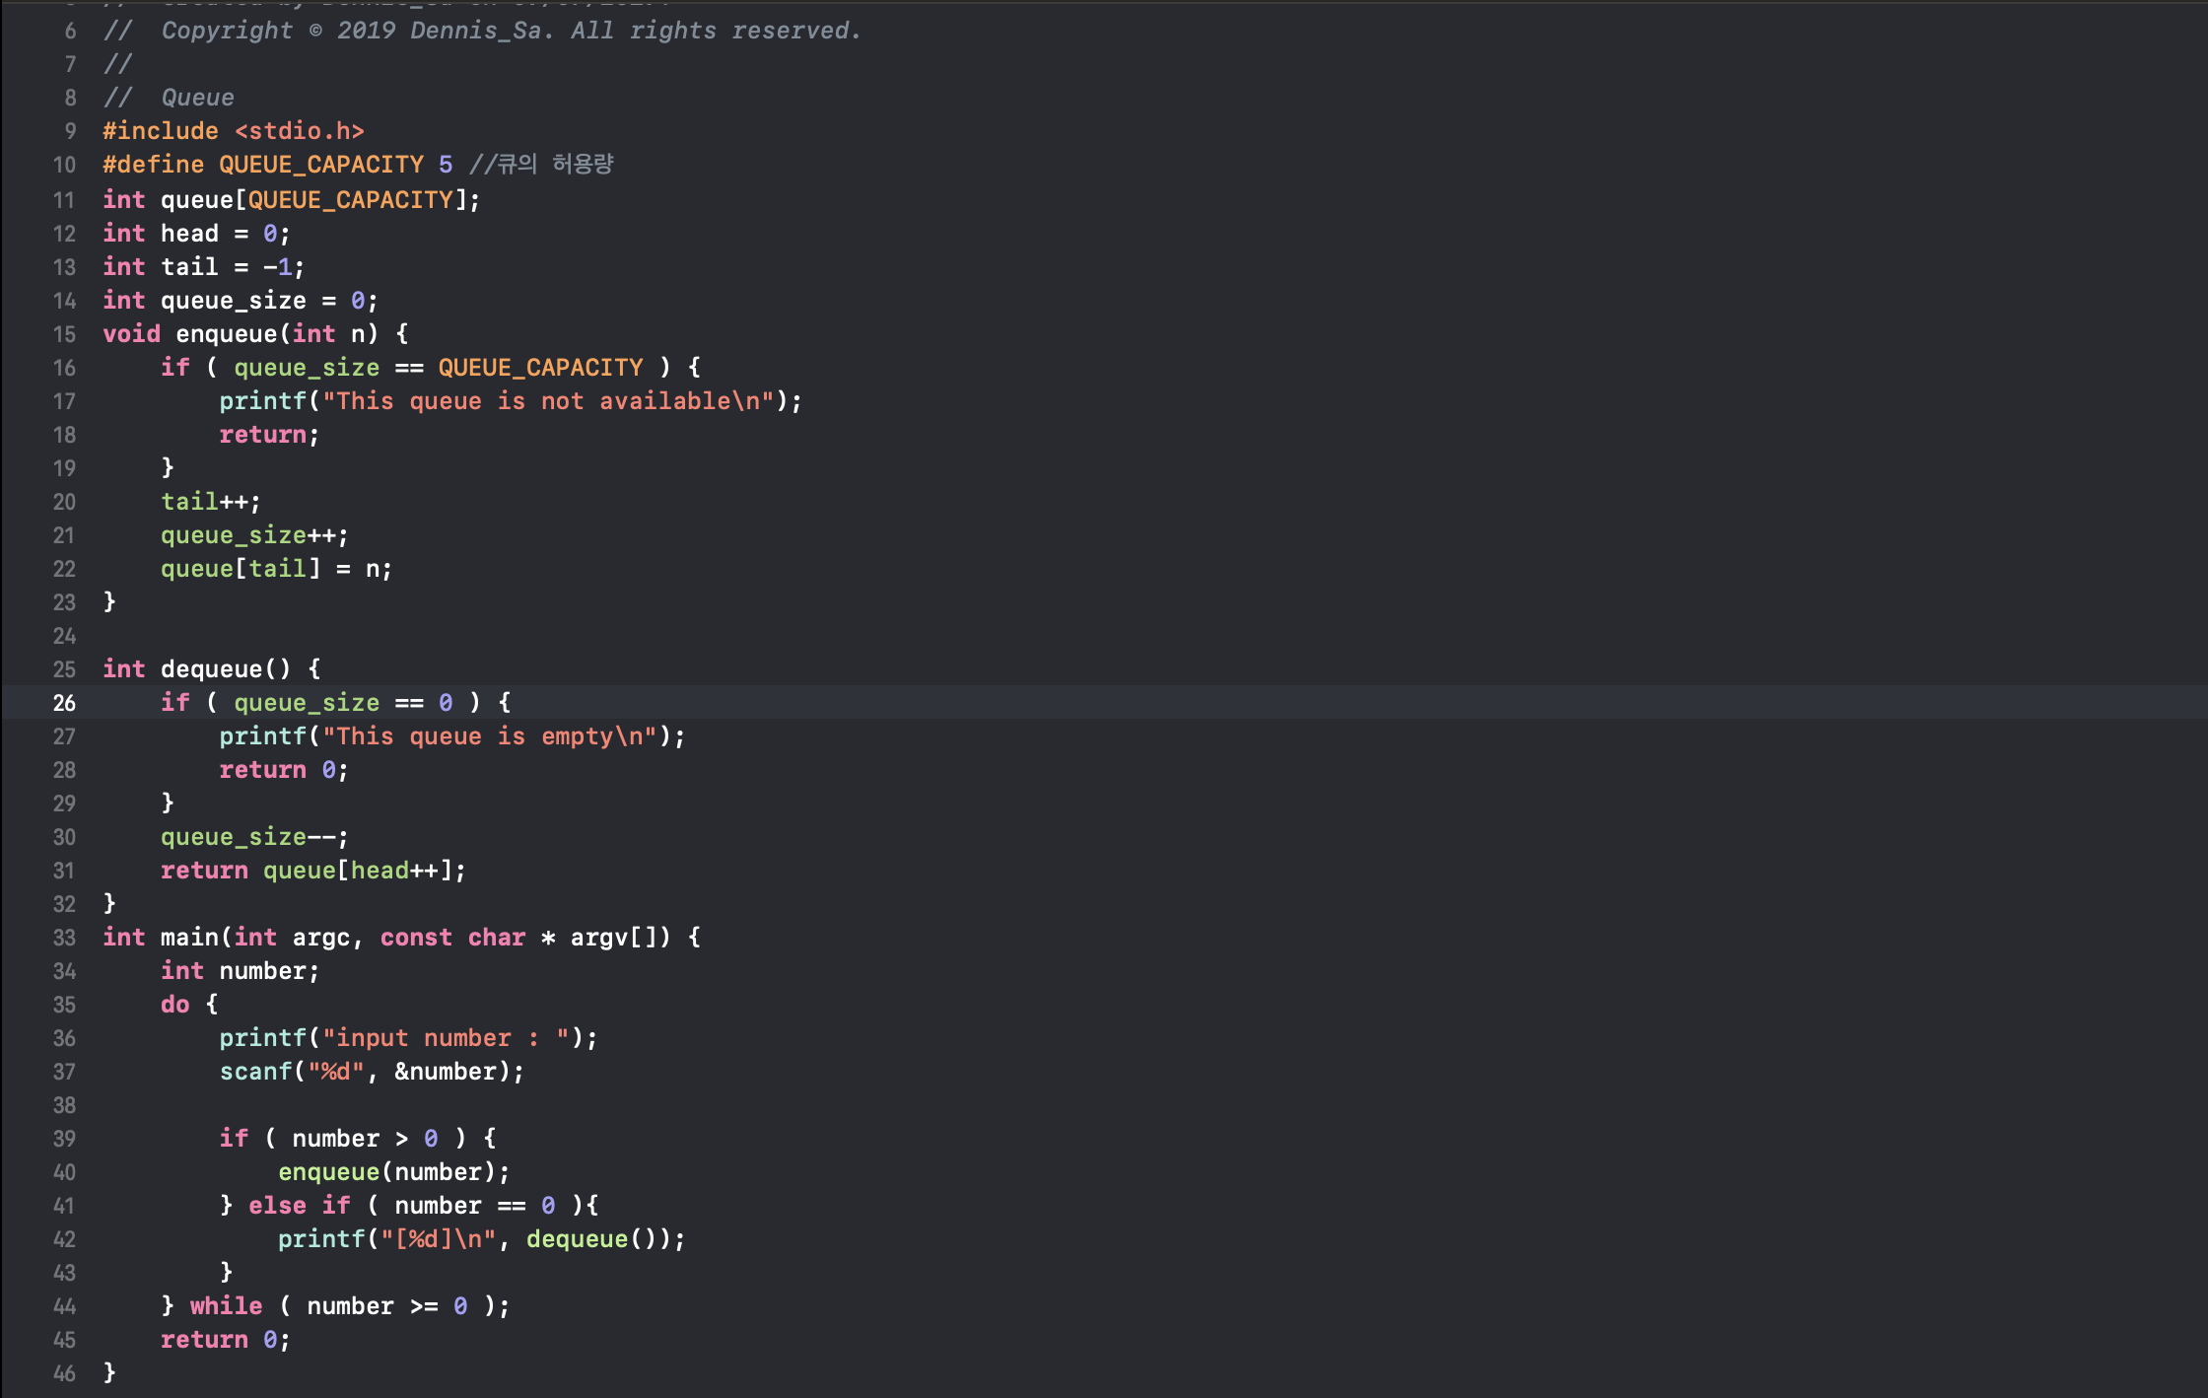Screen dimensions: 2208x1398
Task: Click the dequeue function name in its definition
Action: [211, 669]
